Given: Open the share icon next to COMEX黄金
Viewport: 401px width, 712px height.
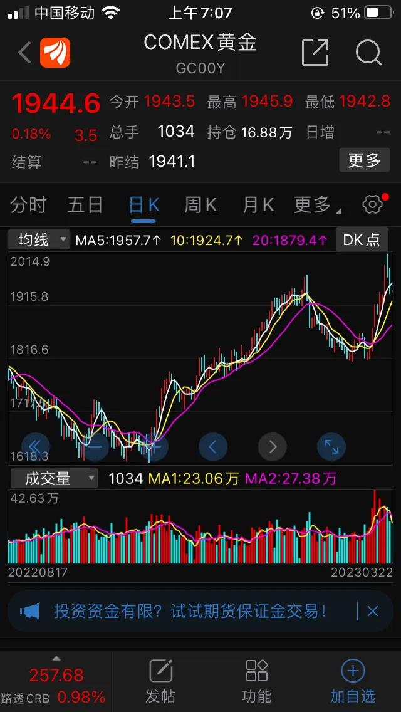Looking at the screenshot, I should click(315, 53).
